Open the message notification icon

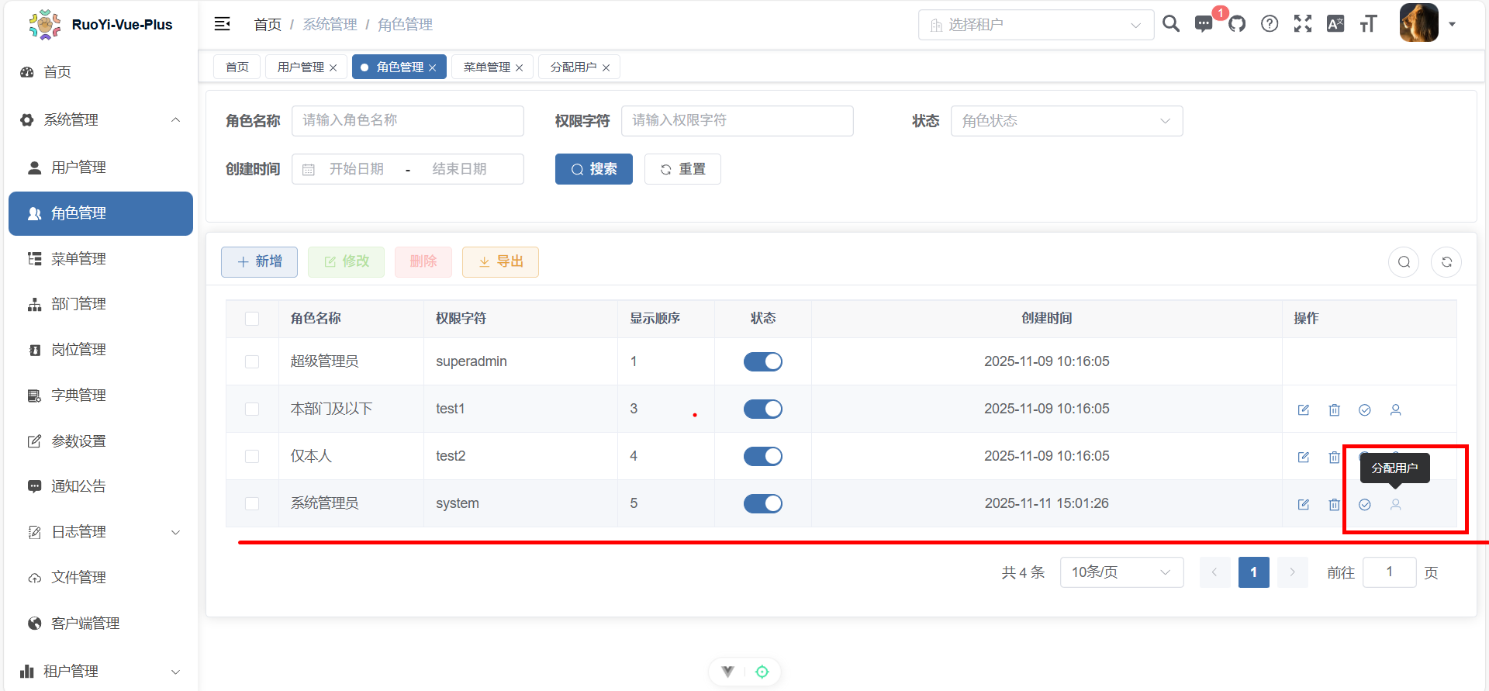[1204, 24]
